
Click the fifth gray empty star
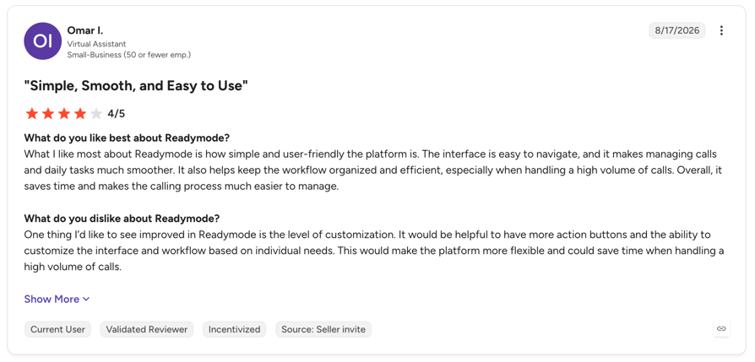click(96, 114)
